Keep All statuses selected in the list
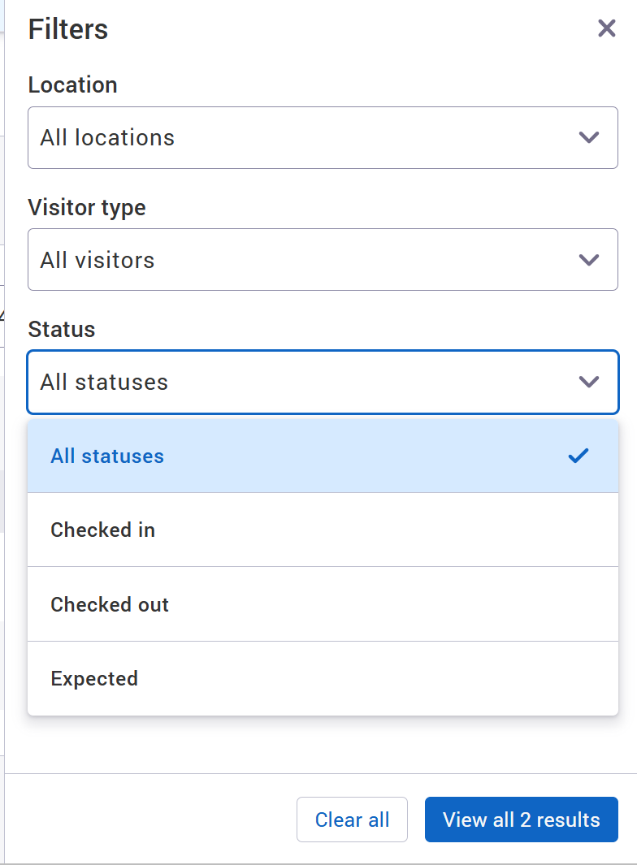 point(107,456)
